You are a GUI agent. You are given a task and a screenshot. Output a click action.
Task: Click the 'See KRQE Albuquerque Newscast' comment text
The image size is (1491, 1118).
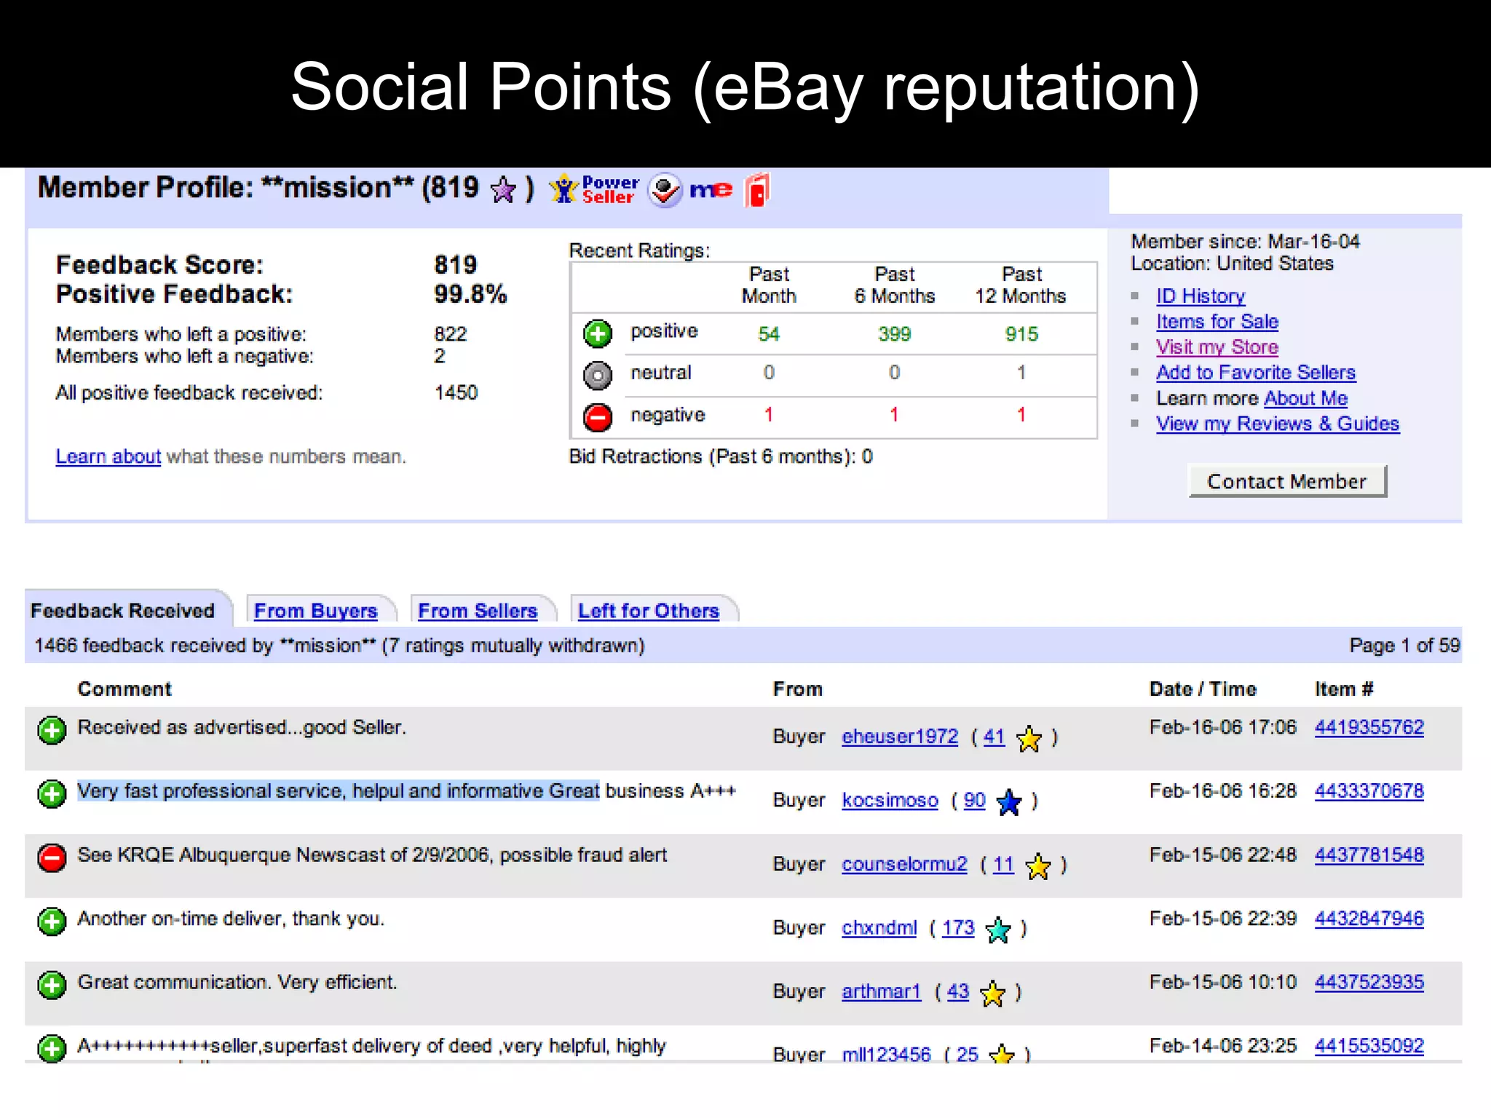coord(372,855)
